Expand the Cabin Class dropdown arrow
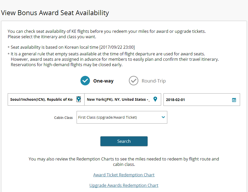 click(163, 117)
